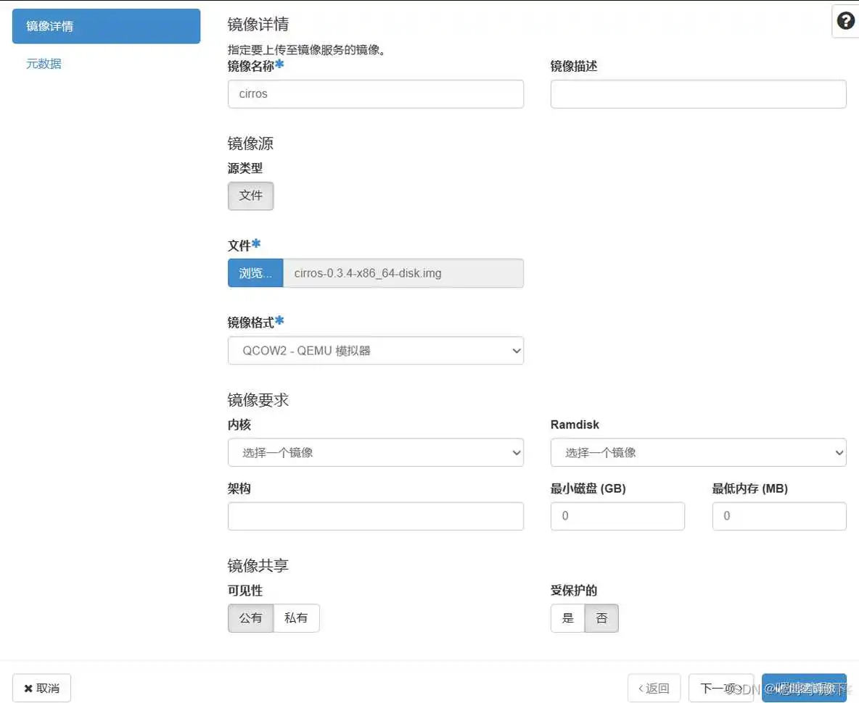This screenshot has height=703, width=859.
Task: Click the 镜像描述 description field
Action: [x=698, y=93]
